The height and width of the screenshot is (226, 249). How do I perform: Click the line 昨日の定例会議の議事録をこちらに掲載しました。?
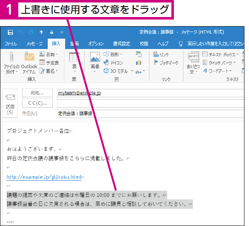click(x=66, y=158)
